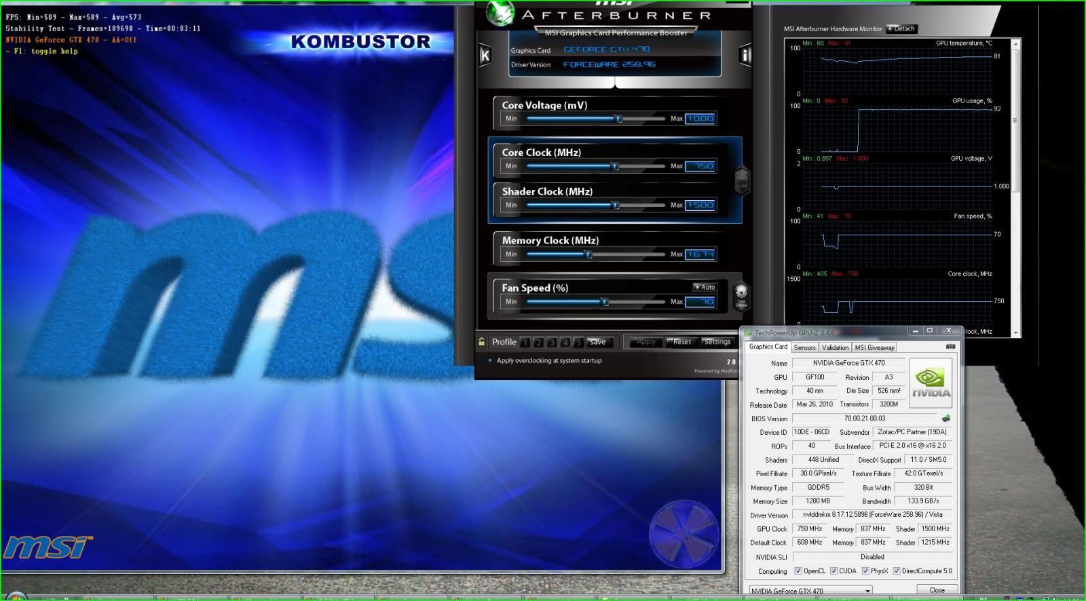Detach the hardware monitor
This screenshot has height=601, width=1086.
pyautogui.click(x=902, y=28)
